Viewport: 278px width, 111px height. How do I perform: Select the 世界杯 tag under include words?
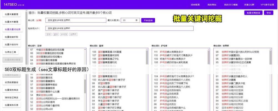tap(74, 34)
